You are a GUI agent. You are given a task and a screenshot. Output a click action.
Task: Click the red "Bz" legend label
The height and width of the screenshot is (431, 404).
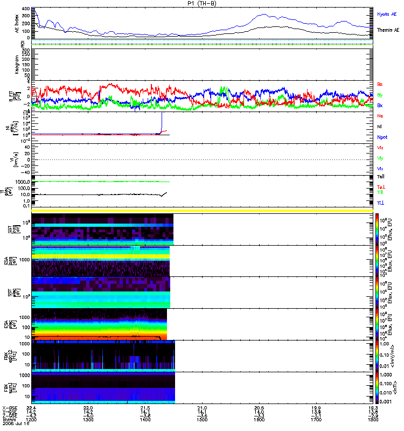coord(380,84)
